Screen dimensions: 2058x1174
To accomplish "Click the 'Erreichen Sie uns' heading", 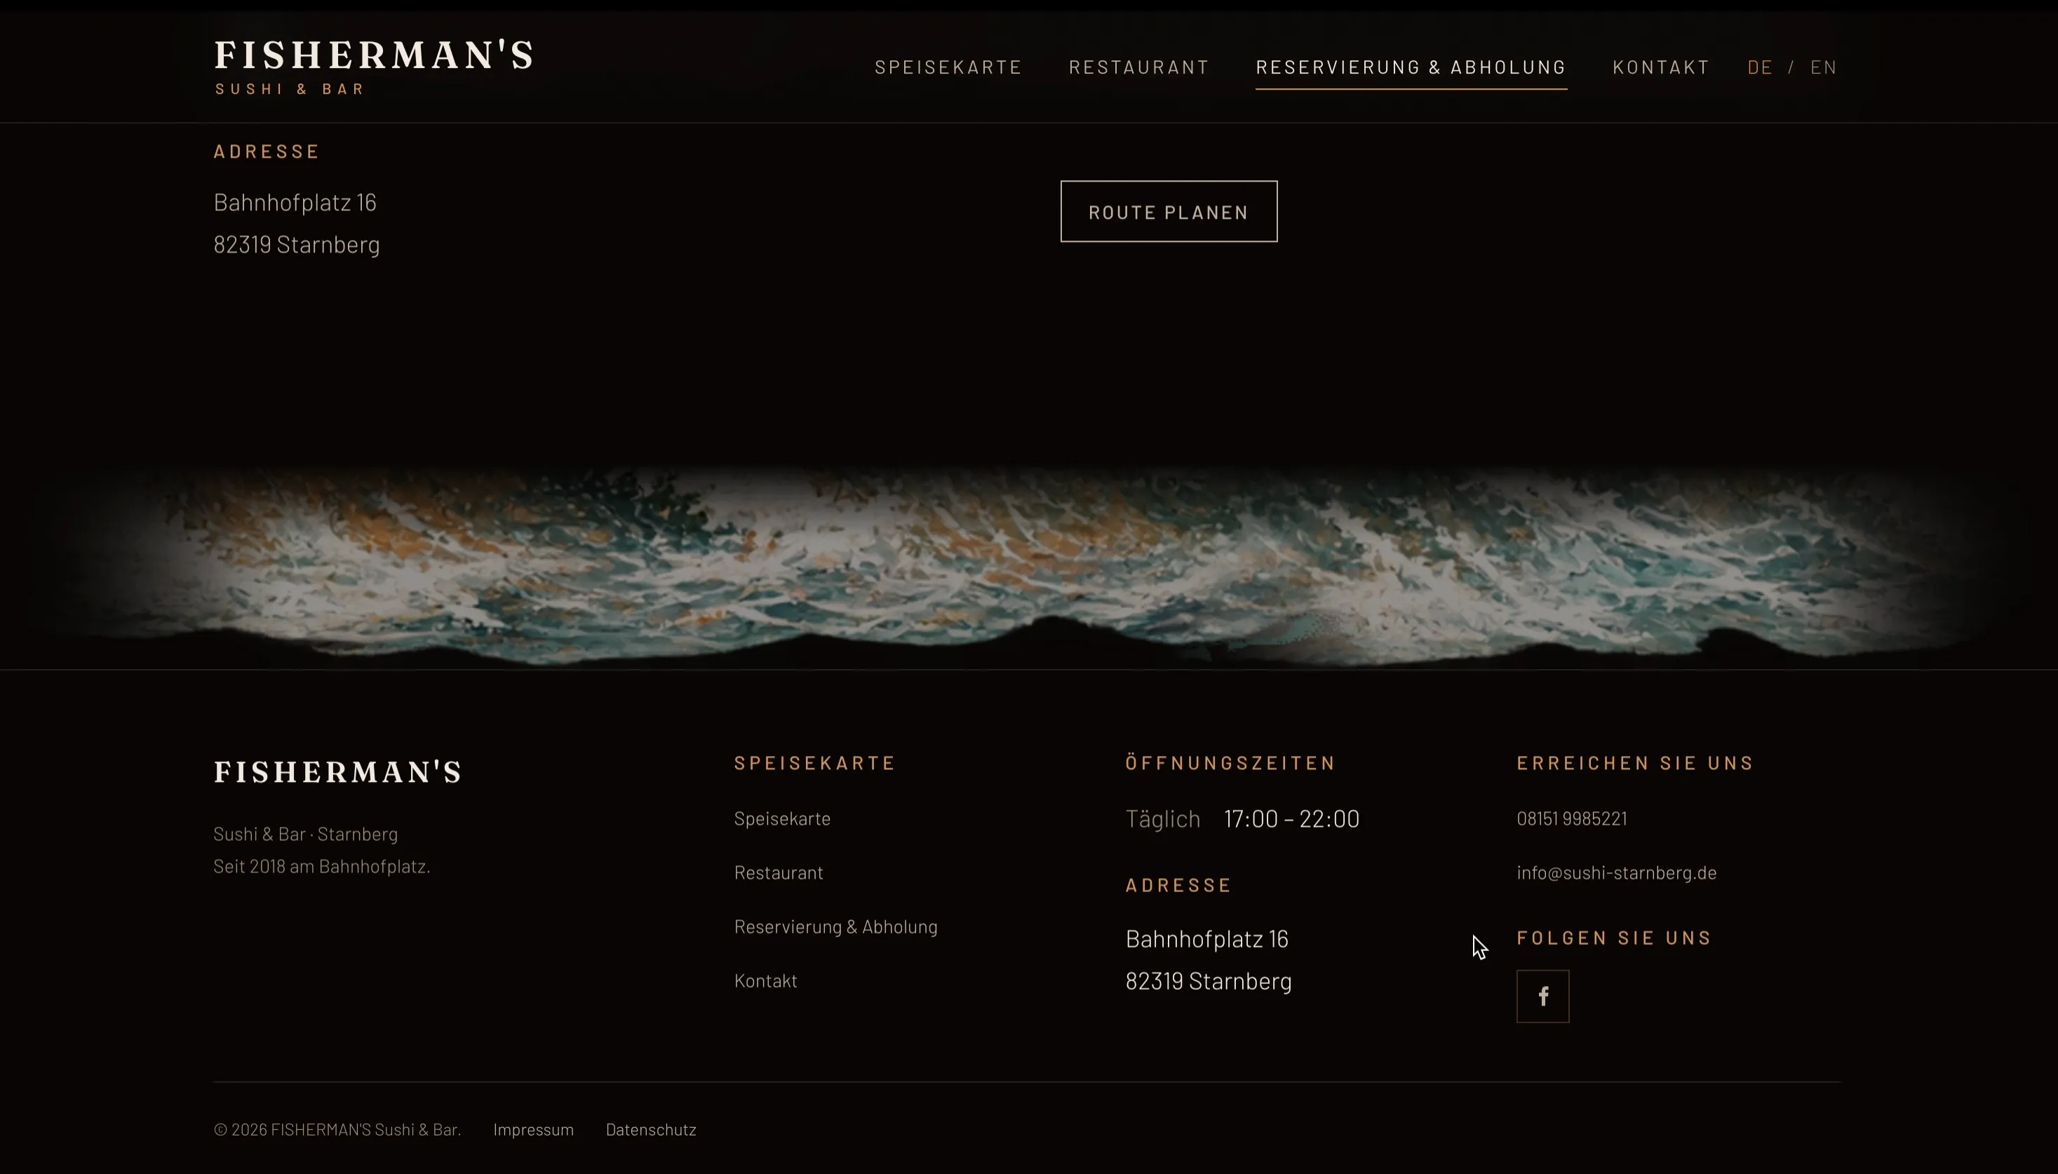I will [x=1634, y=763].
